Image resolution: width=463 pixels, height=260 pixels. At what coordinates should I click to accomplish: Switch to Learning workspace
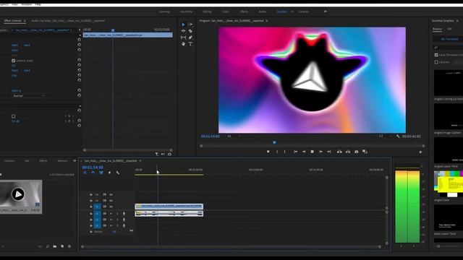[164, 12]
